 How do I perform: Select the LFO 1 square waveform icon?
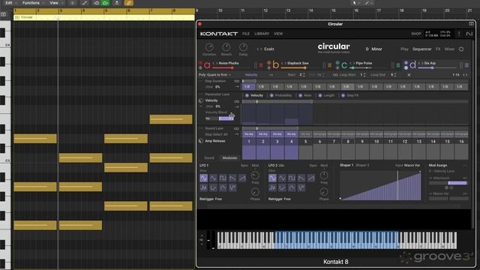tap(223, 178)
